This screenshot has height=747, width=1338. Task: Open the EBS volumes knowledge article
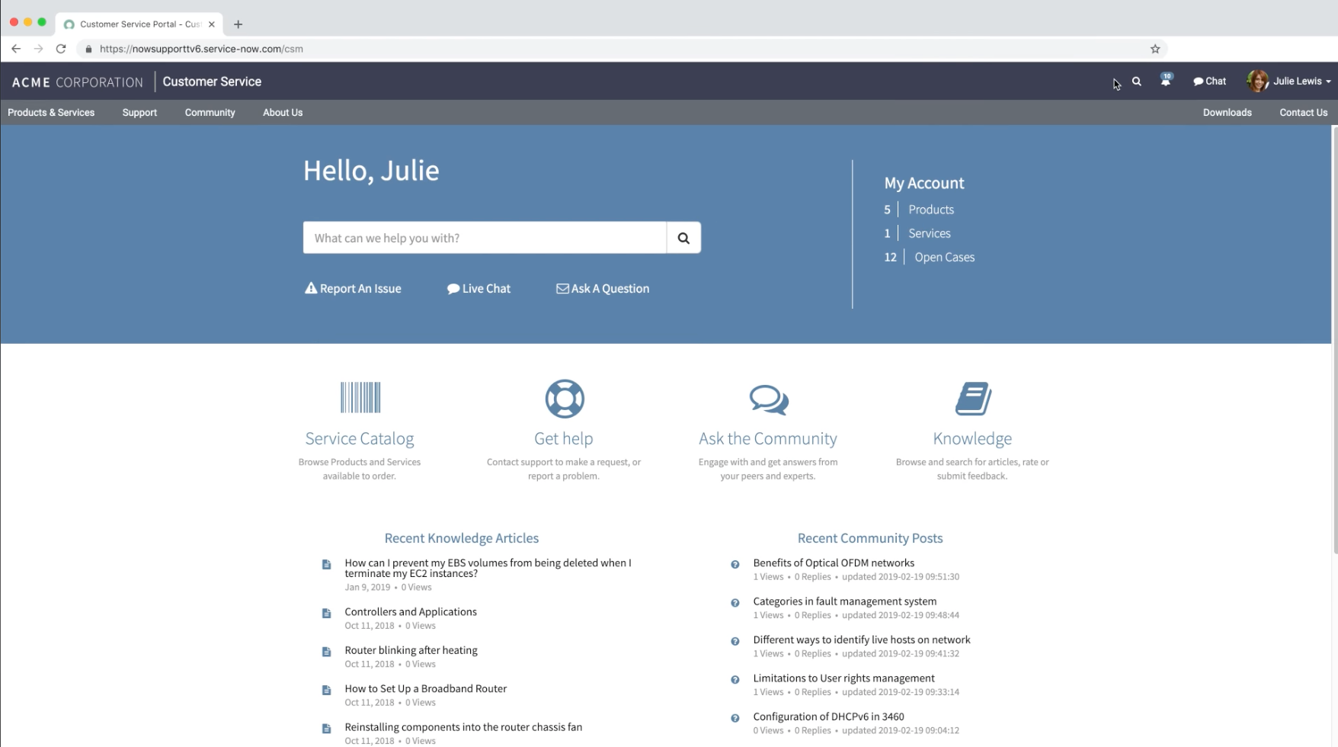488,568
